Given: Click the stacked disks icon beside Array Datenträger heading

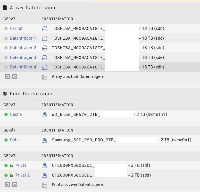Looking at the screenshot, I should coord(5,8).
